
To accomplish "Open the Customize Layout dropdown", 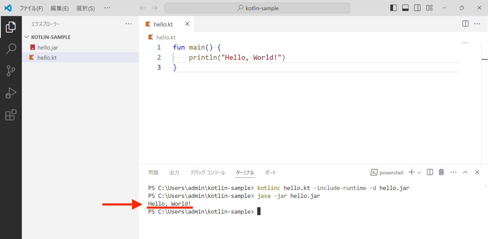I will click(x=429, y=8).
